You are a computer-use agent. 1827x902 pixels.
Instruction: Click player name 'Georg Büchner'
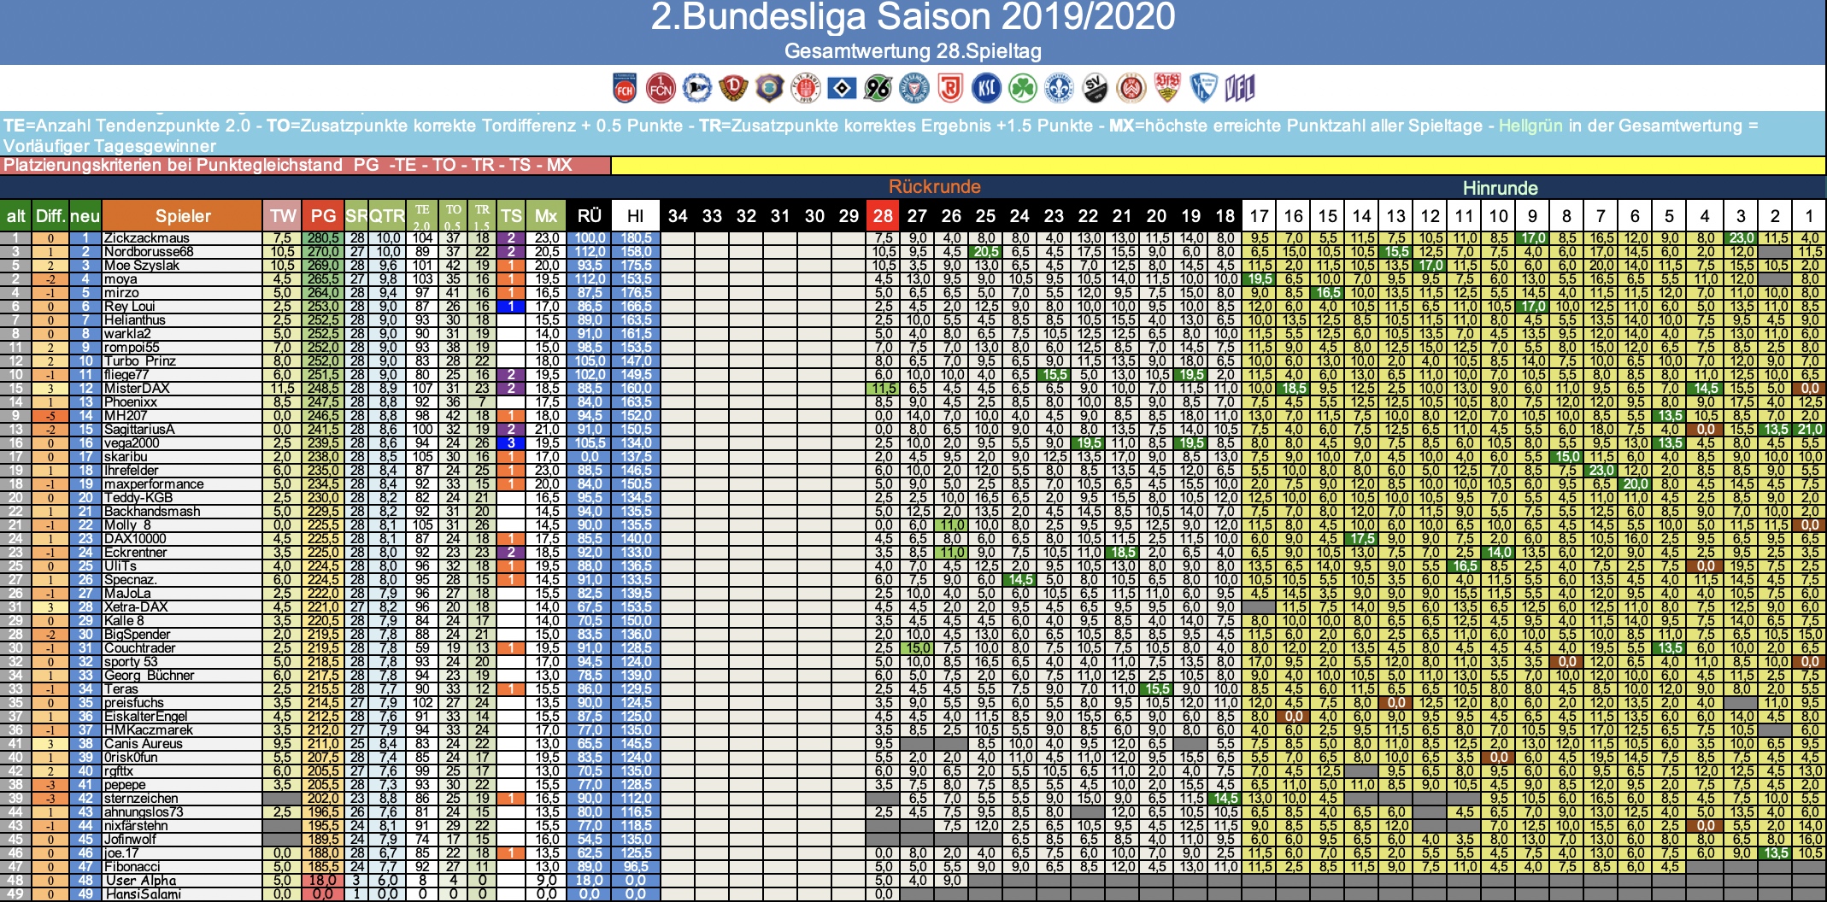[x=149, y=676]
